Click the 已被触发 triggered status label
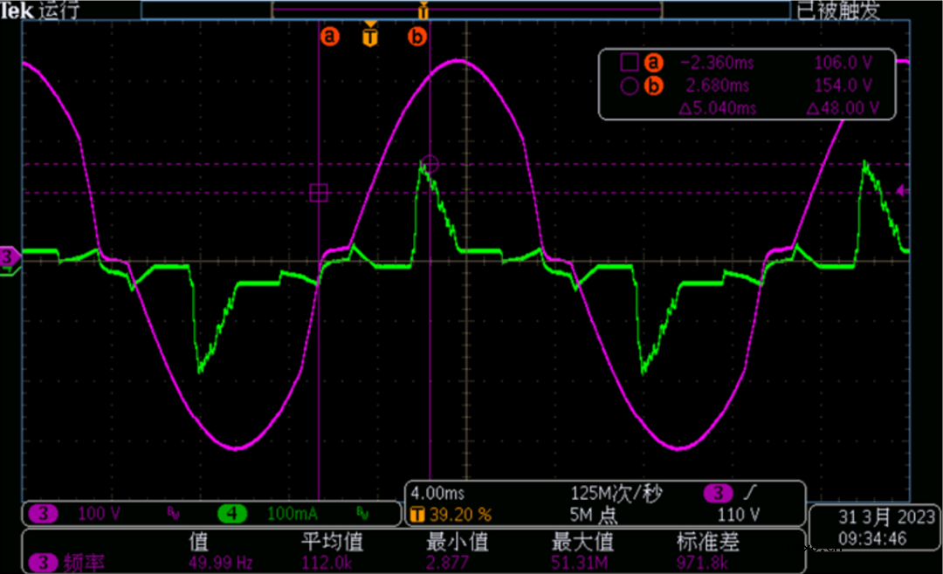Viewport: 943px width, 574px height. pos(837,10)
